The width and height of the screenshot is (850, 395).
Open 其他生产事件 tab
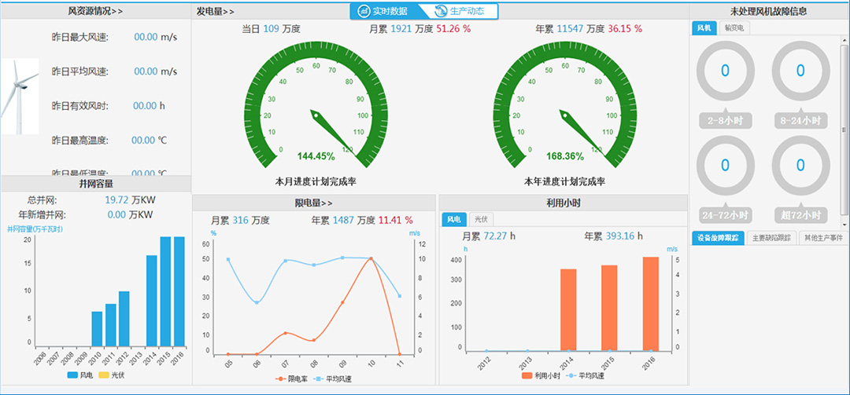pyautogui.click(x=822, y=238)
